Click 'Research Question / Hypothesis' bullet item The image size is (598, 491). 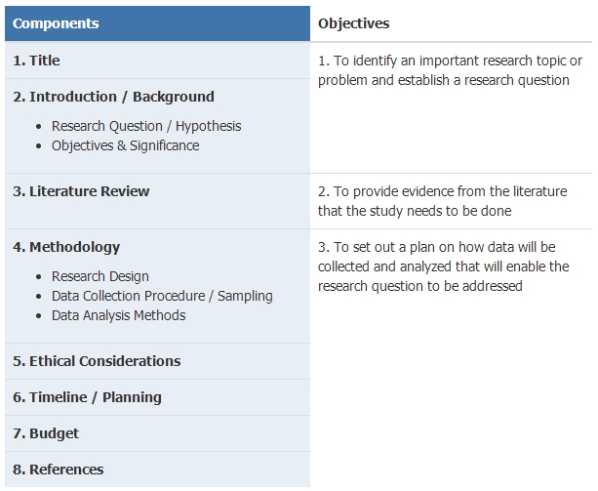[x=146, y=126]
